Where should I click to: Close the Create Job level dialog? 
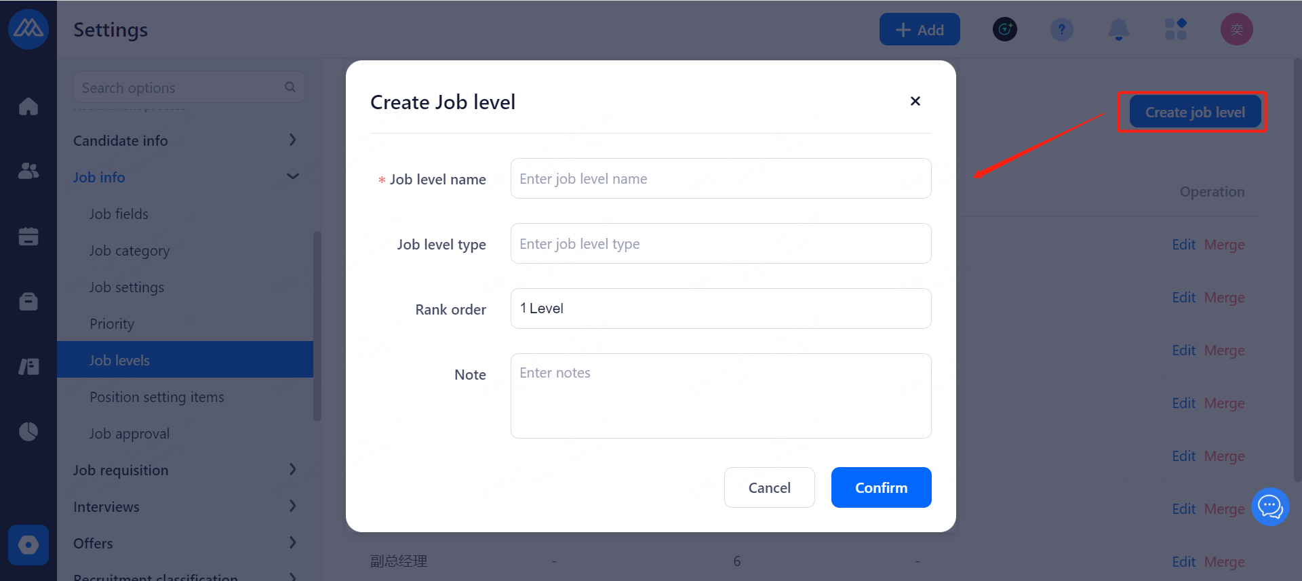(x=915, y=101)
